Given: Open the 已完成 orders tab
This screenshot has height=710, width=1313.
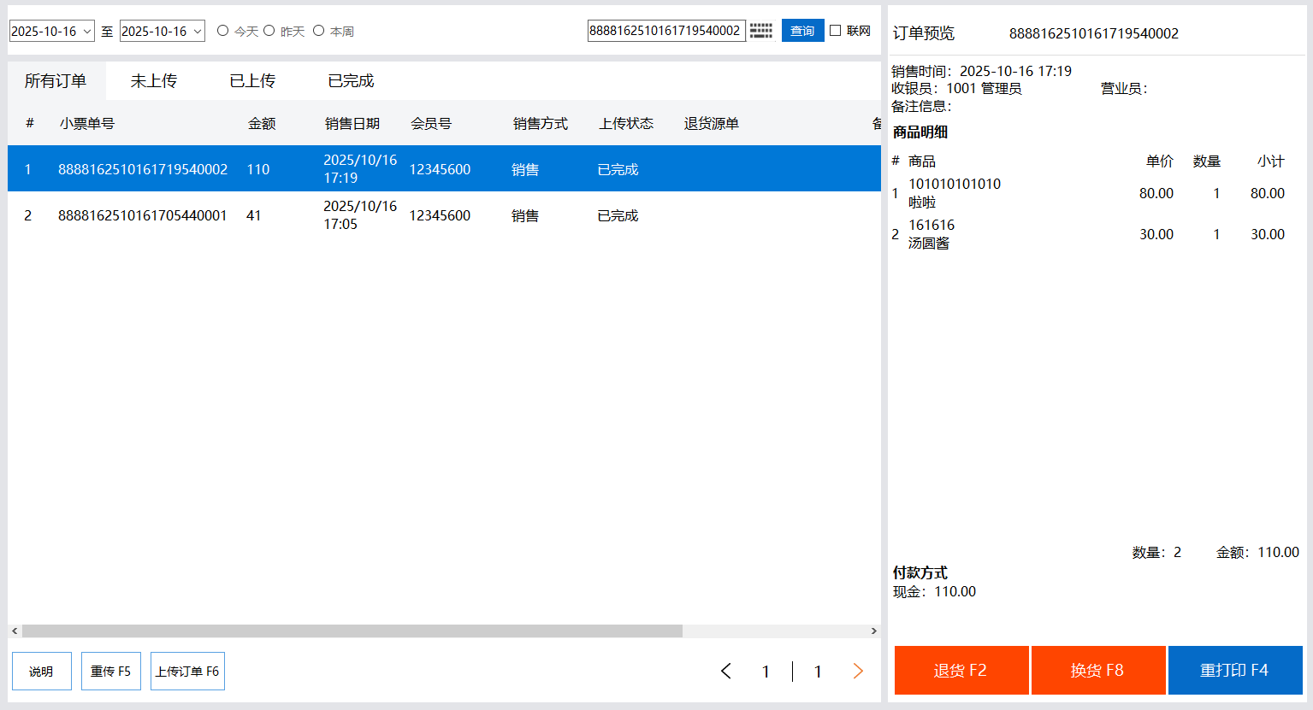Looking at the screenshot, I should coord(351,81).
